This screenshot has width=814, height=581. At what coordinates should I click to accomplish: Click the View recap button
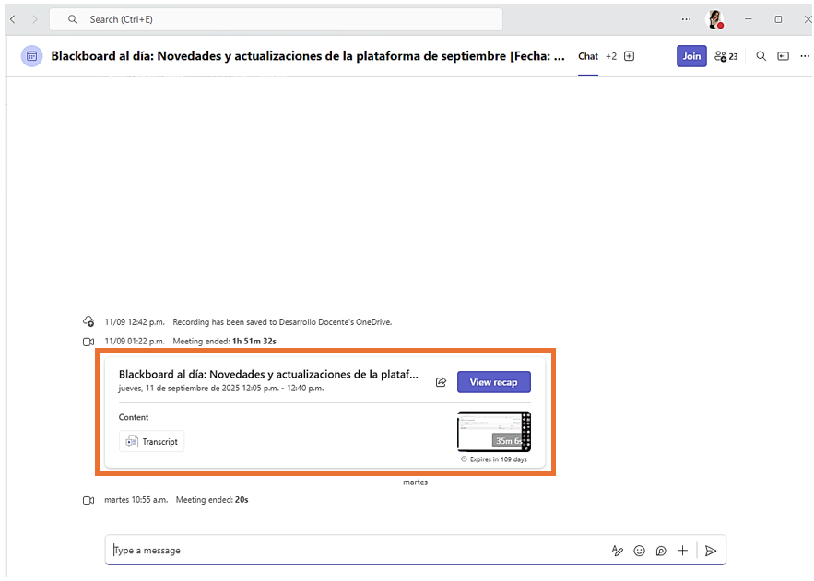coord(493,382)
